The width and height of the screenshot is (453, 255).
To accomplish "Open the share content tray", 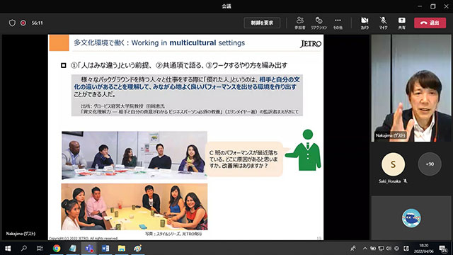I will (x=401, y=23).
